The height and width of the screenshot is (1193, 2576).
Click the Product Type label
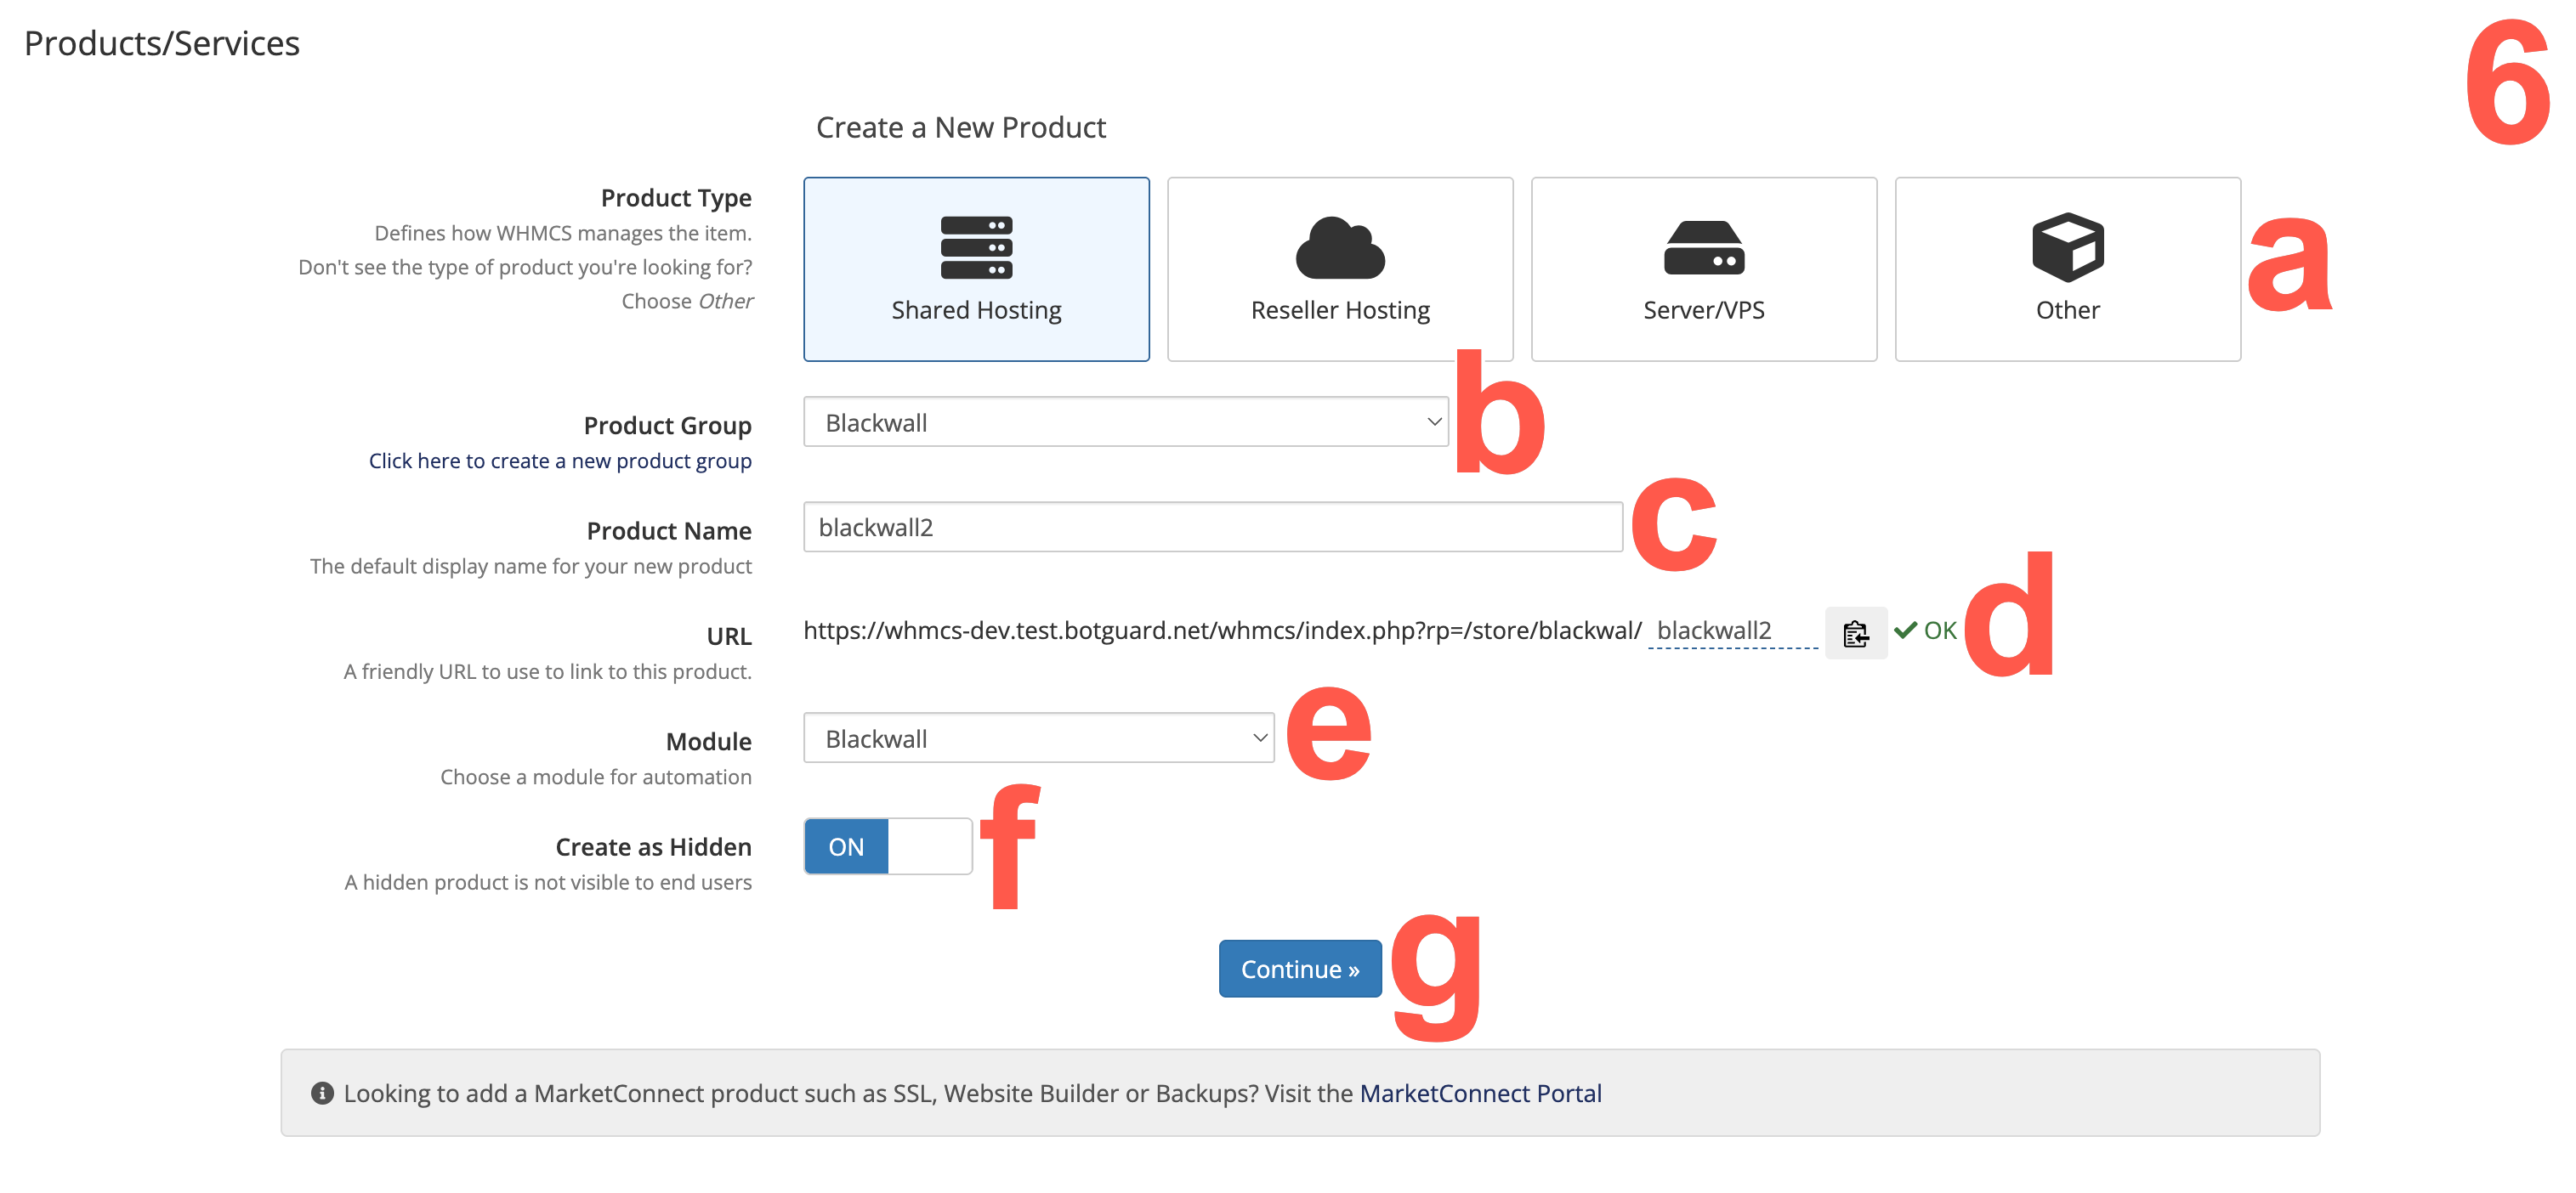click(676, 197)
